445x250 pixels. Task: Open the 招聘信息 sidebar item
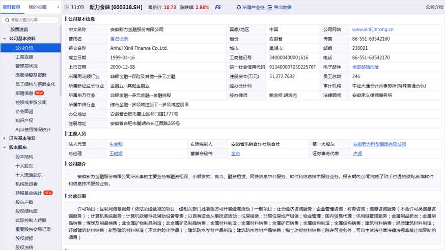click(24, 93)
